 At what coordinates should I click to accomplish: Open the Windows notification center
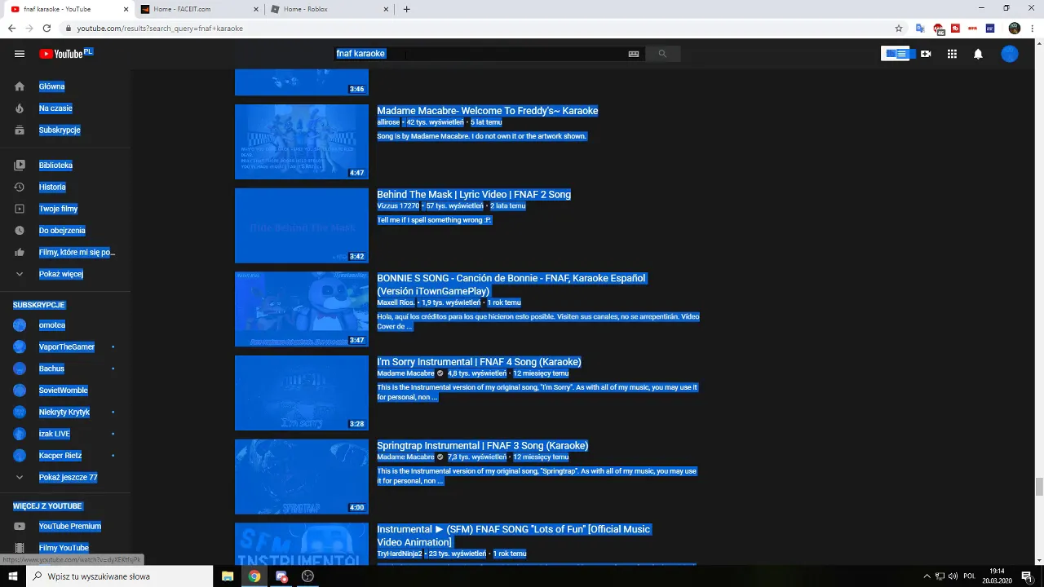(x=1027, y=576)
